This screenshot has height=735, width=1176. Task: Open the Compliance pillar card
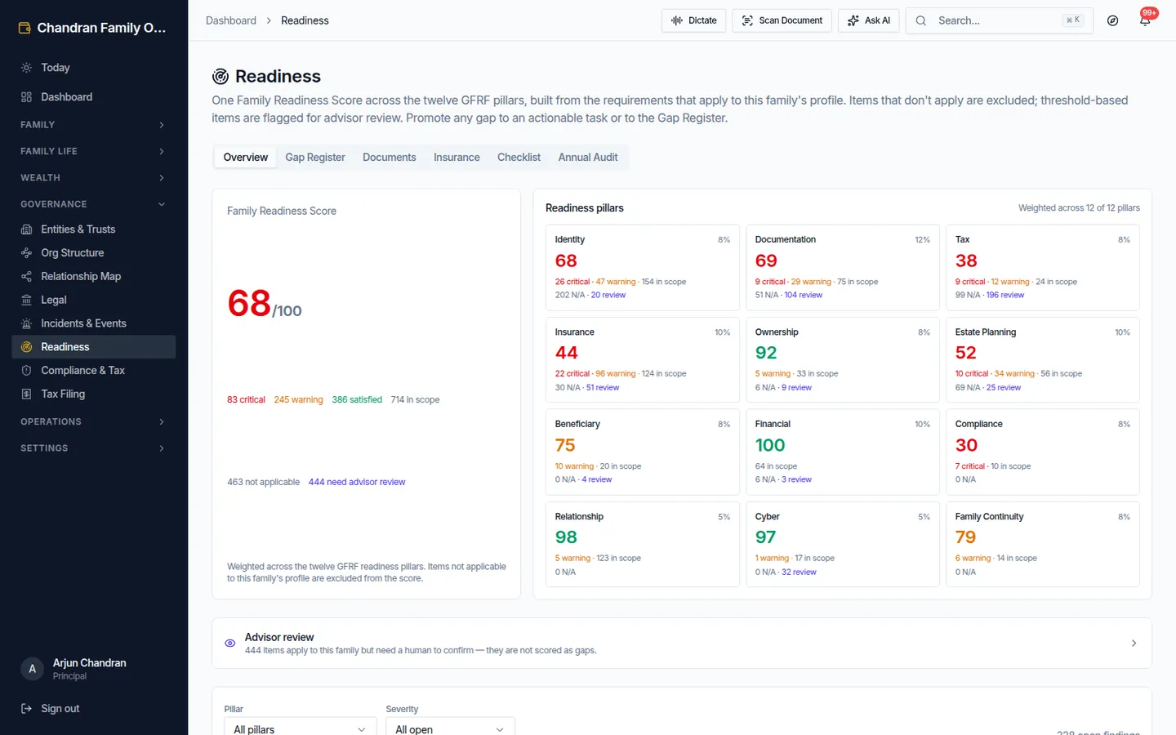coord(1042,452)
